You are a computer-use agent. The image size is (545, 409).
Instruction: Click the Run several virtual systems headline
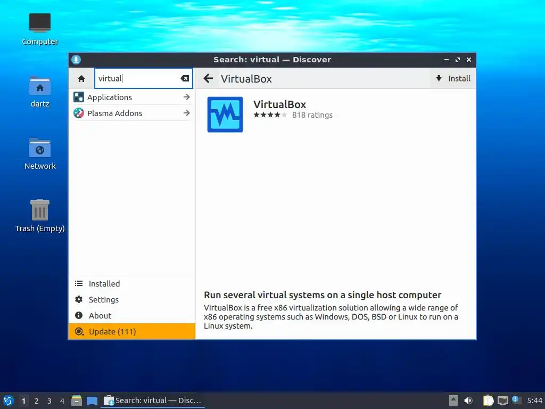(x=322, y=295)
